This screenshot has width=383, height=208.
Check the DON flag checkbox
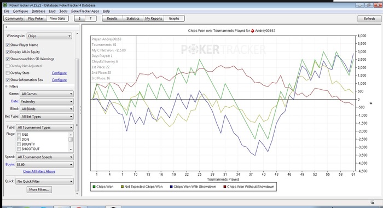click(19, 140)
